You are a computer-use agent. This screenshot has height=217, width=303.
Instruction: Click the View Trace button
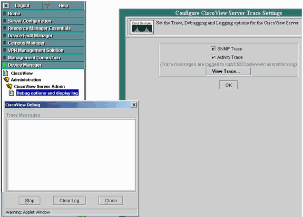228,71
